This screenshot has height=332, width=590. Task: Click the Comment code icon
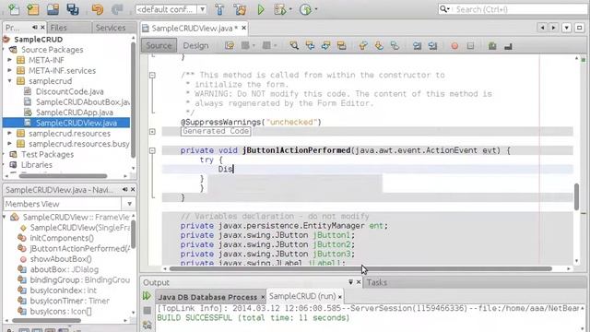click(492, 46)
